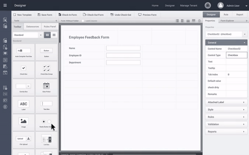Select the Designer tab in the right panel
This screenshot has width=249, height=155.
click(211, 15)
